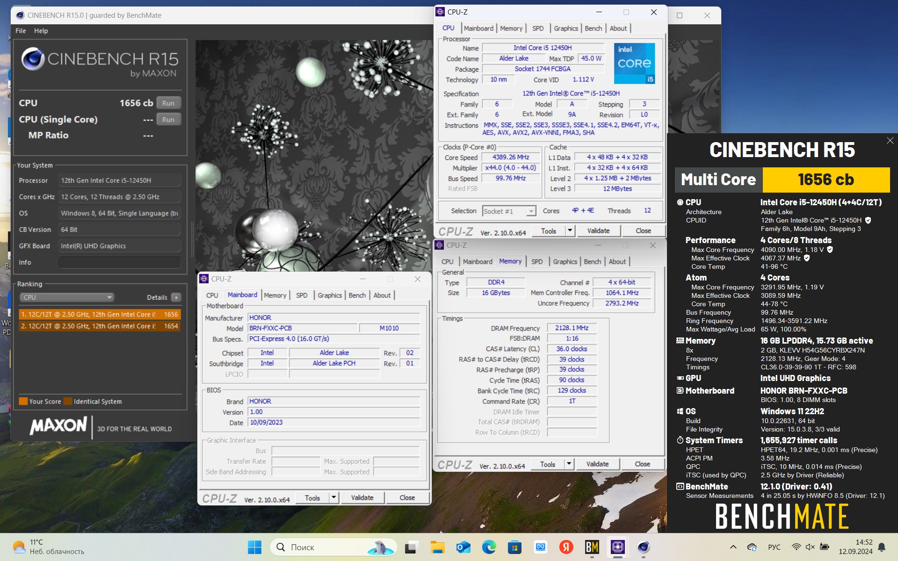Switch to CPU tab in Mainboard CPU-Z window
Screen dimensions: 898x561
[212, 295]
